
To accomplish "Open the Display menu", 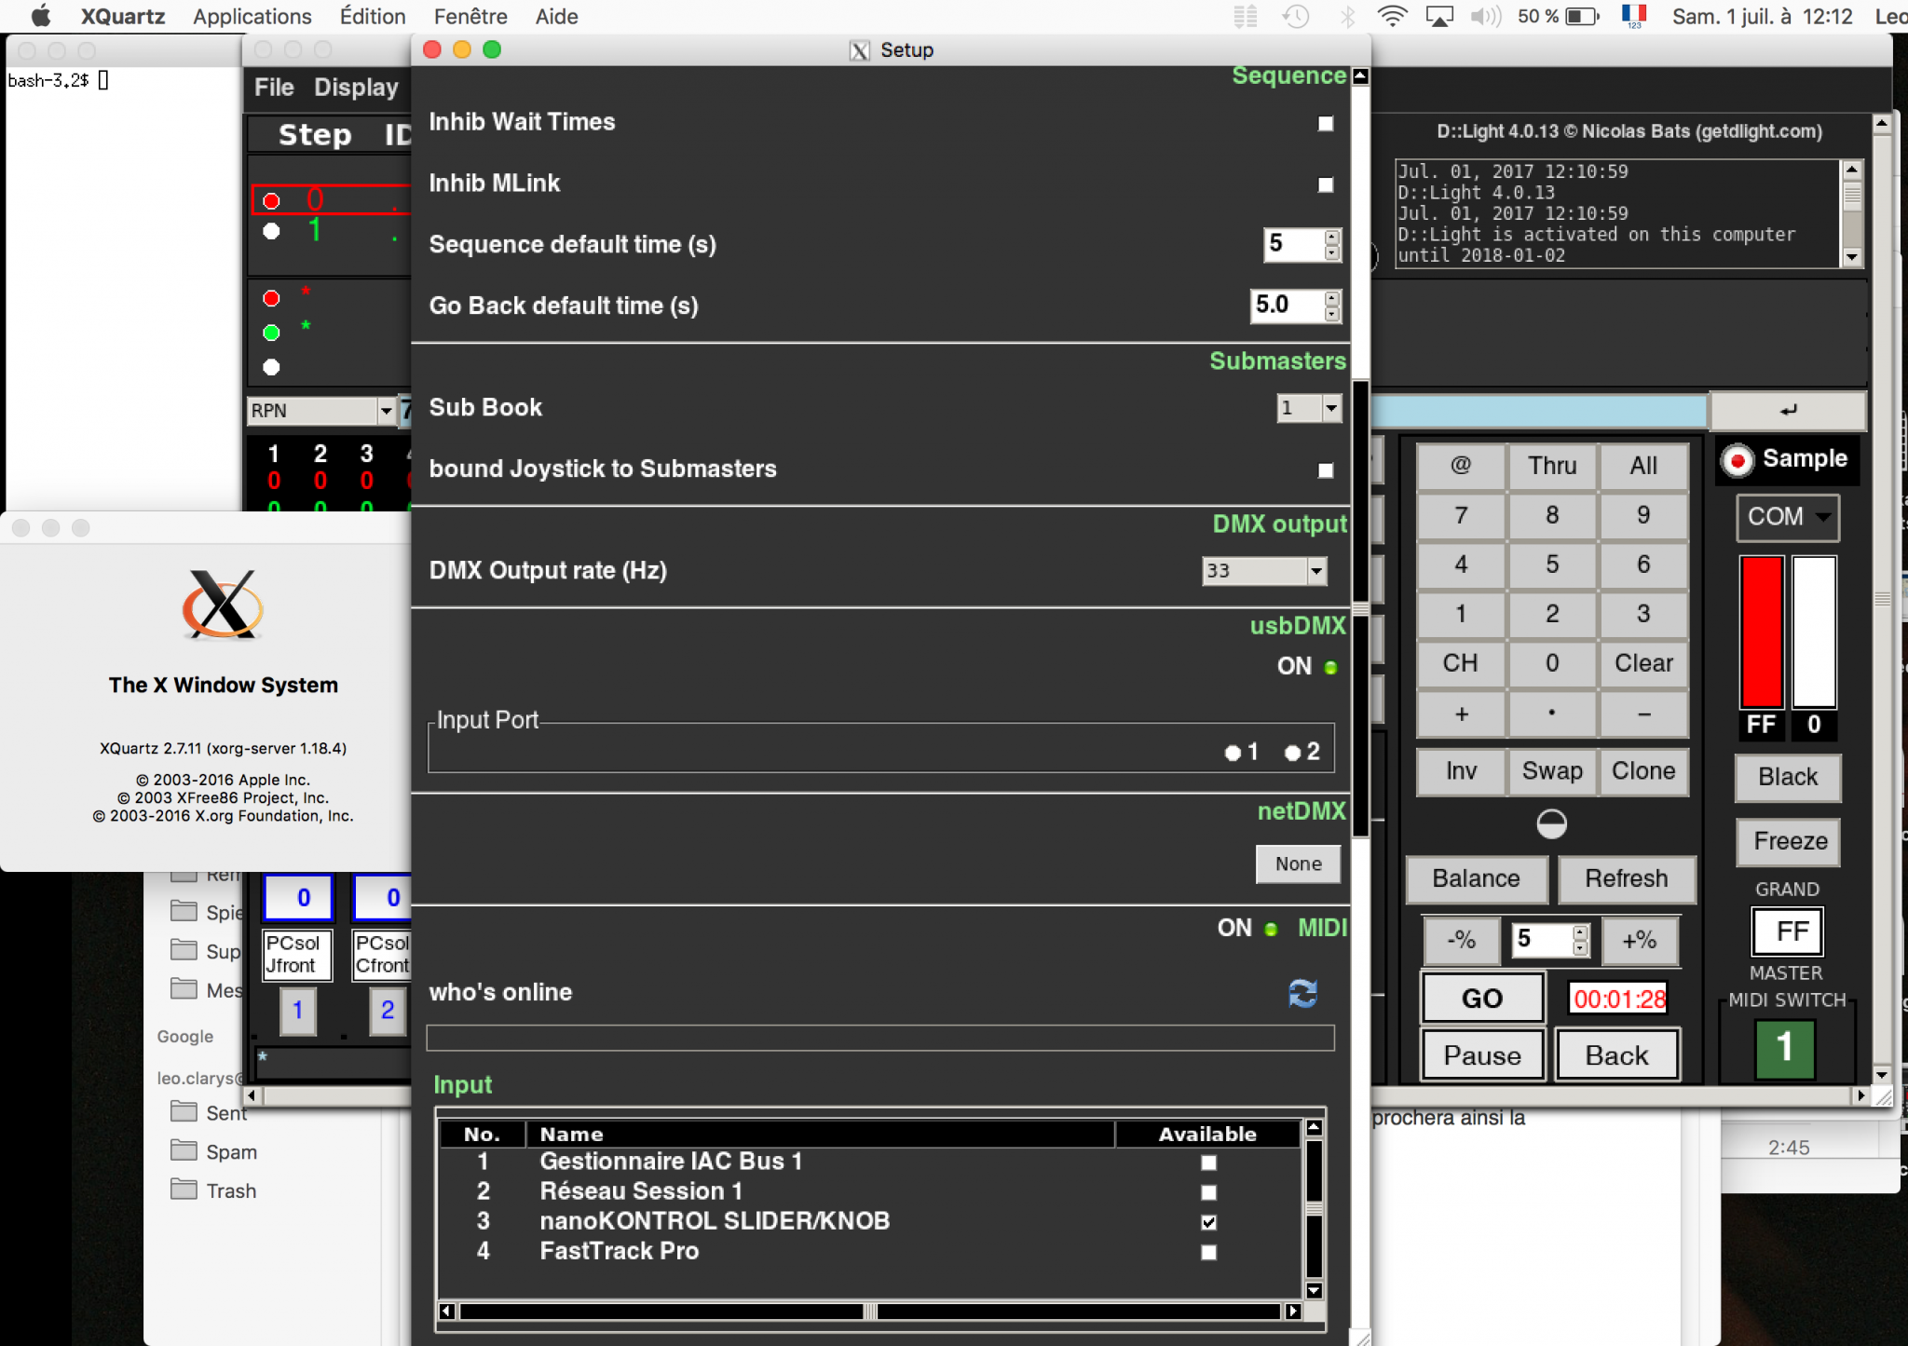I will pyautogui.click(x=355, y=87).
